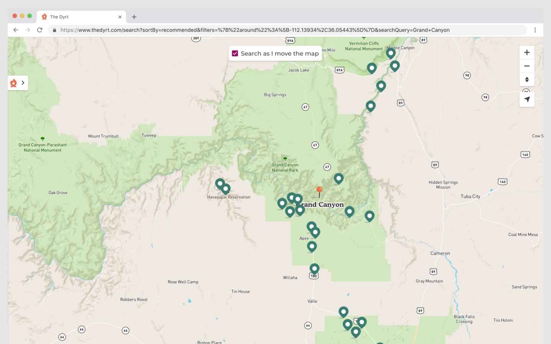The width and height of the screenshot is (551, 344).
Task: Select The Dyrt tab
Action: pyautogui.click(x=82, y=17)
